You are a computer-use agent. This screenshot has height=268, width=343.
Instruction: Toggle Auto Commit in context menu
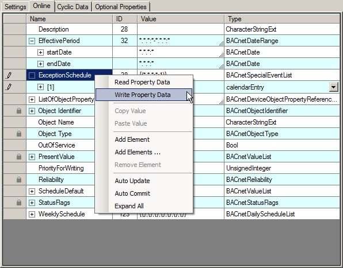[x=144, y=193]
